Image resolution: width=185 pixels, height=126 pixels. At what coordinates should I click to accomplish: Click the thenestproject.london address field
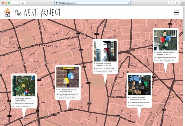92,3
